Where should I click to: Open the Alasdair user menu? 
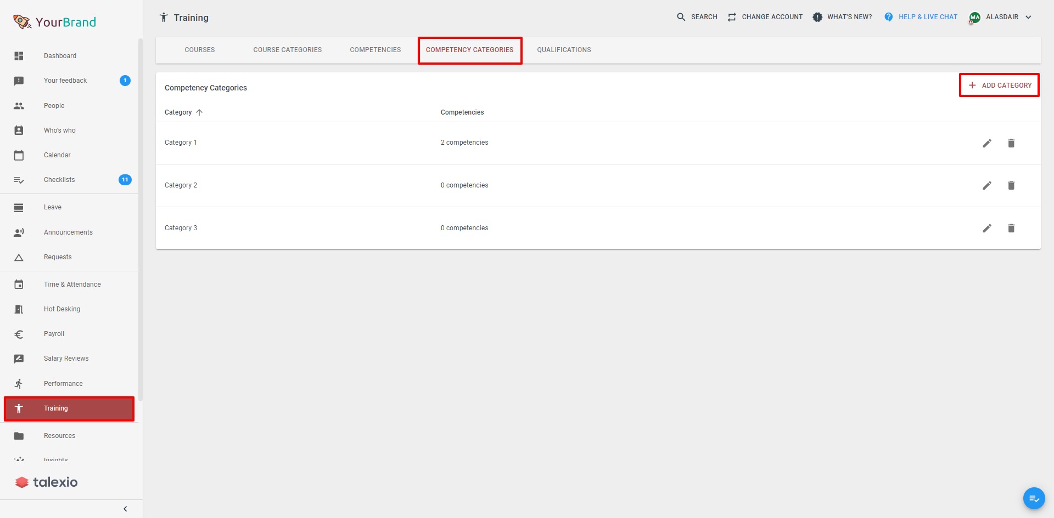[1002, 17]
